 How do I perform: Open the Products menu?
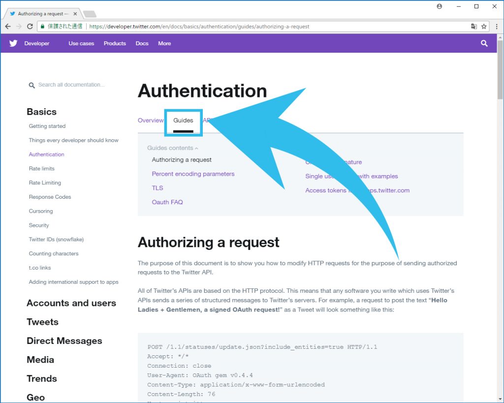[x=115, y=43]
